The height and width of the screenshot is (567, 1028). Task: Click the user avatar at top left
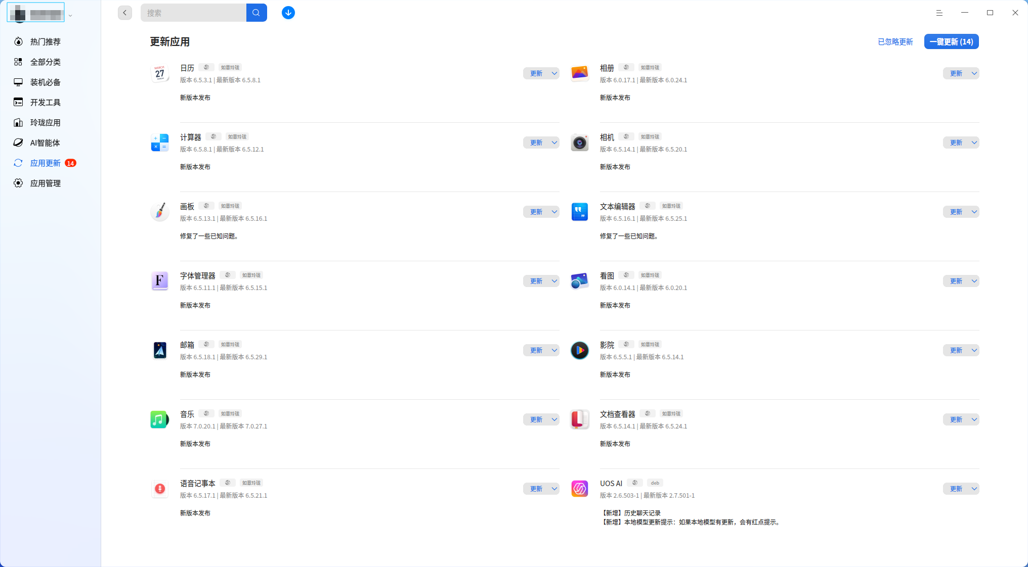[18, 13]
